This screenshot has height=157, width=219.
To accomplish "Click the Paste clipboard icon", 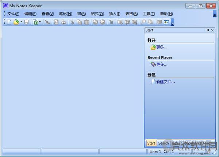I will (87, 22).
